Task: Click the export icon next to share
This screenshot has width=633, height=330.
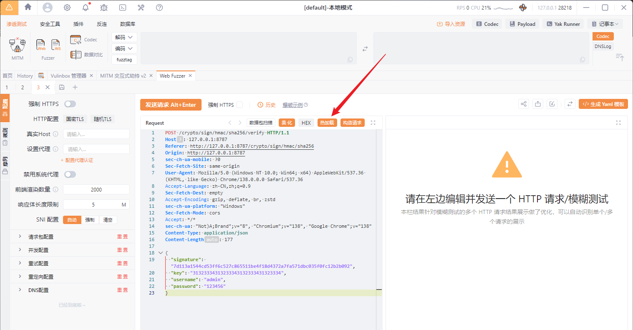Action: point(538,104)
